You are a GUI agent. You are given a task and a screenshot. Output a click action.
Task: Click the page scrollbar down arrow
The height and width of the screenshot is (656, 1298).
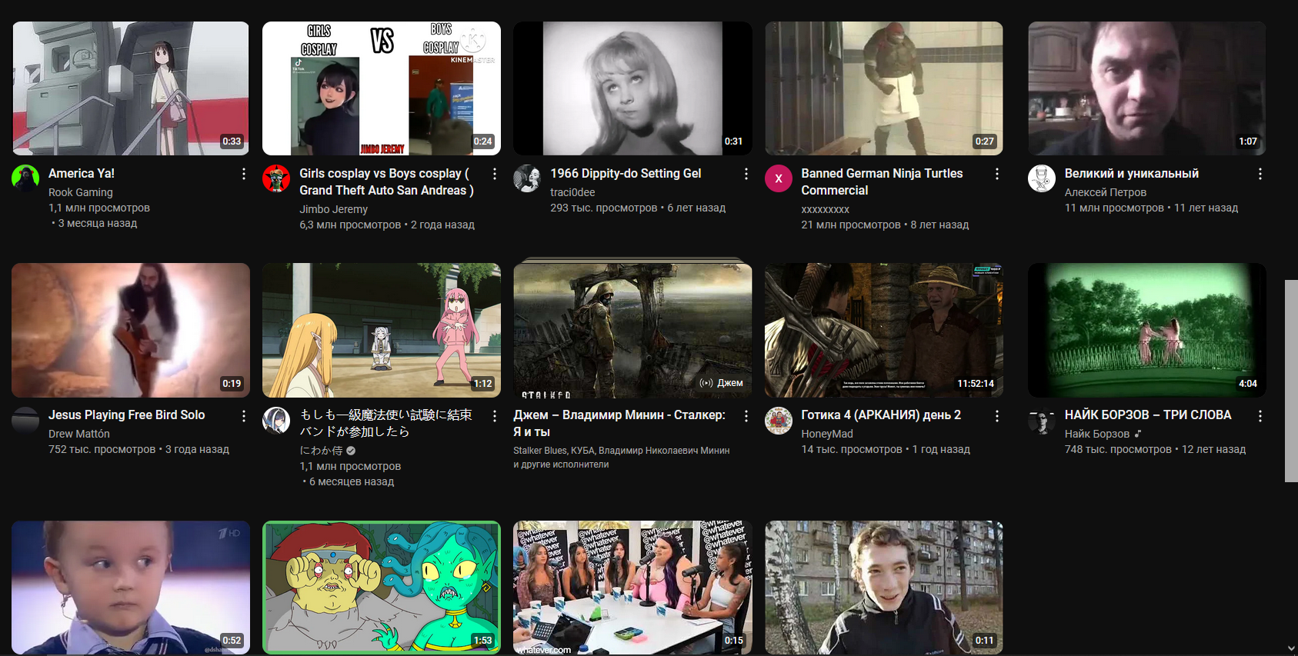(1291, 648)
